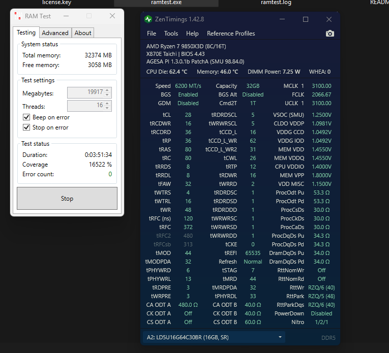Toggle the Beep on error checkbox

tap(26, 117)
